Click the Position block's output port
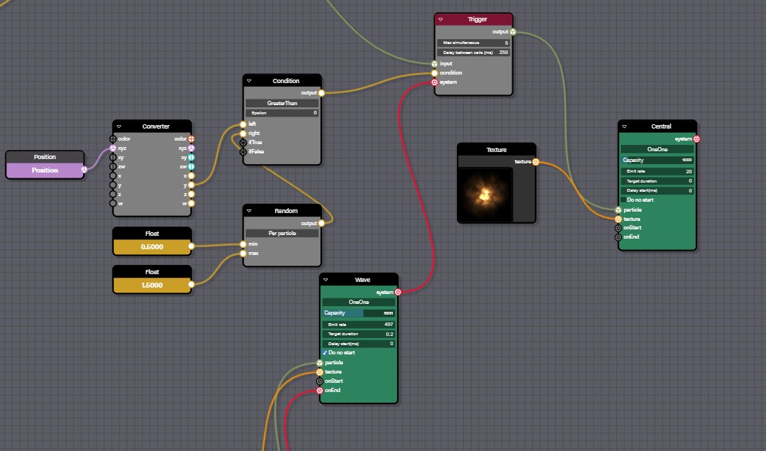 tap(84, 170)
